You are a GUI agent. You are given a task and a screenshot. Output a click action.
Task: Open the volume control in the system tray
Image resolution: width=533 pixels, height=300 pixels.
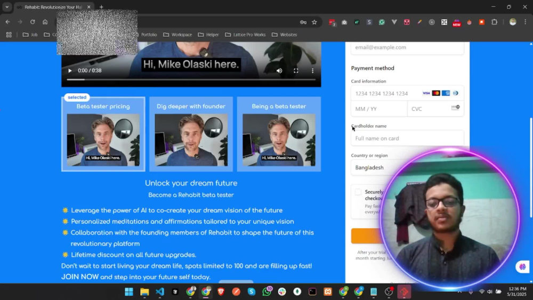click(x=489, y=292)
